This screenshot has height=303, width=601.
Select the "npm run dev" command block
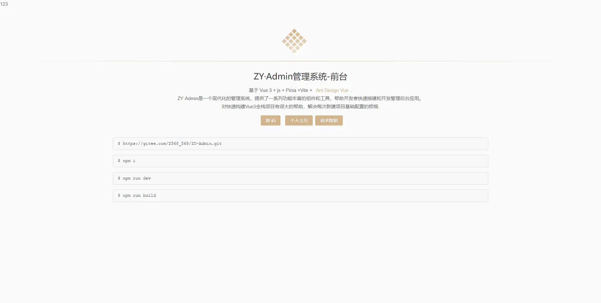(300, 178)
